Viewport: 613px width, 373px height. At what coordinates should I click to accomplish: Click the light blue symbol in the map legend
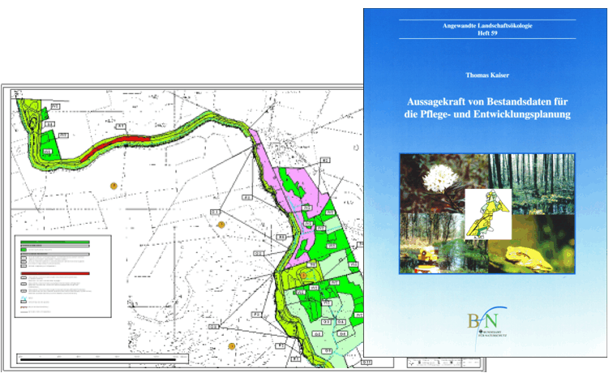24,299
